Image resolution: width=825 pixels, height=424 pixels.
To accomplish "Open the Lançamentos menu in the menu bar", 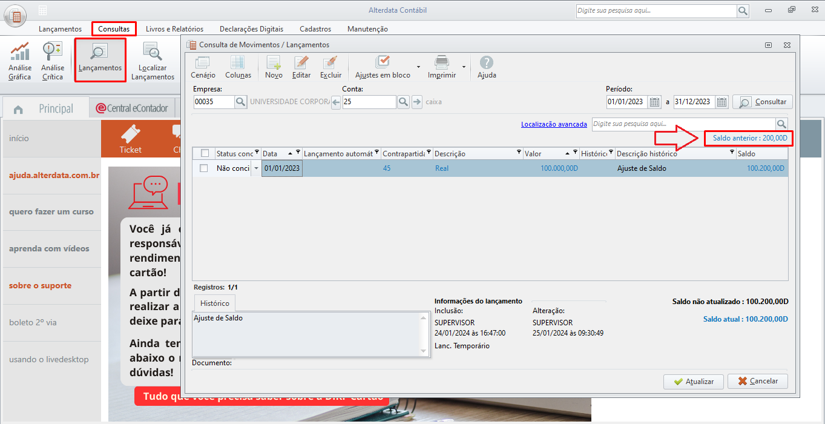I will pyautogui.click(x=60, y=28).
